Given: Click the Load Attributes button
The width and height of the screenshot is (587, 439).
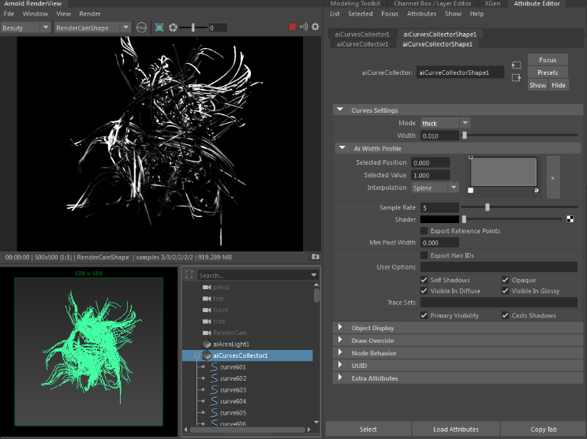Looking at the screenshot, I should 455,430.
